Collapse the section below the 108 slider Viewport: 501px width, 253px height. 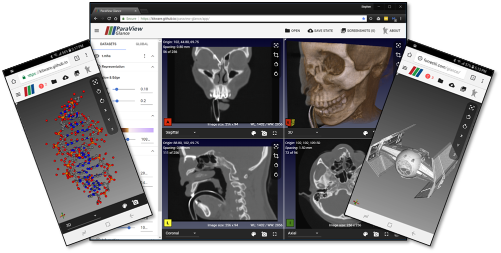[152, 151]
